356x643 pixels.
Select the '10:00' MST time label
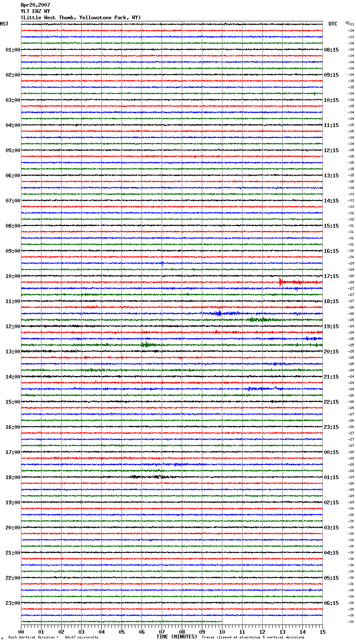pos(13,276)
